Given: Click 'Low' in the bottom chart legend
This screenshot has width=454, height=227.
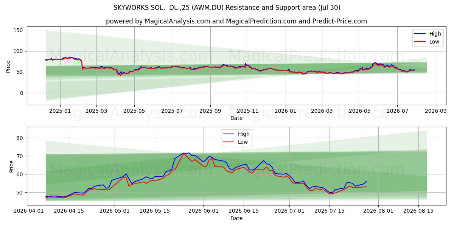Looking at the screenshot, I should 243,142.
